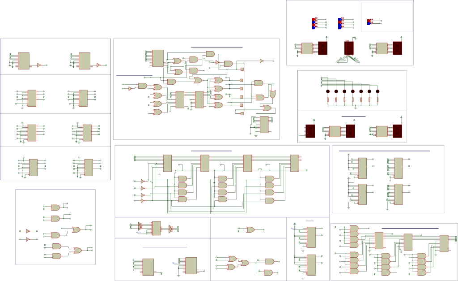Click the ground symbol below the LED resistors

point(355,107)
